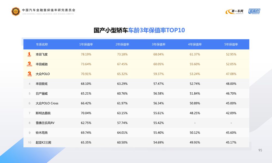
Task: Click the 丰田威驰 model name
Action: click(42, 64)
